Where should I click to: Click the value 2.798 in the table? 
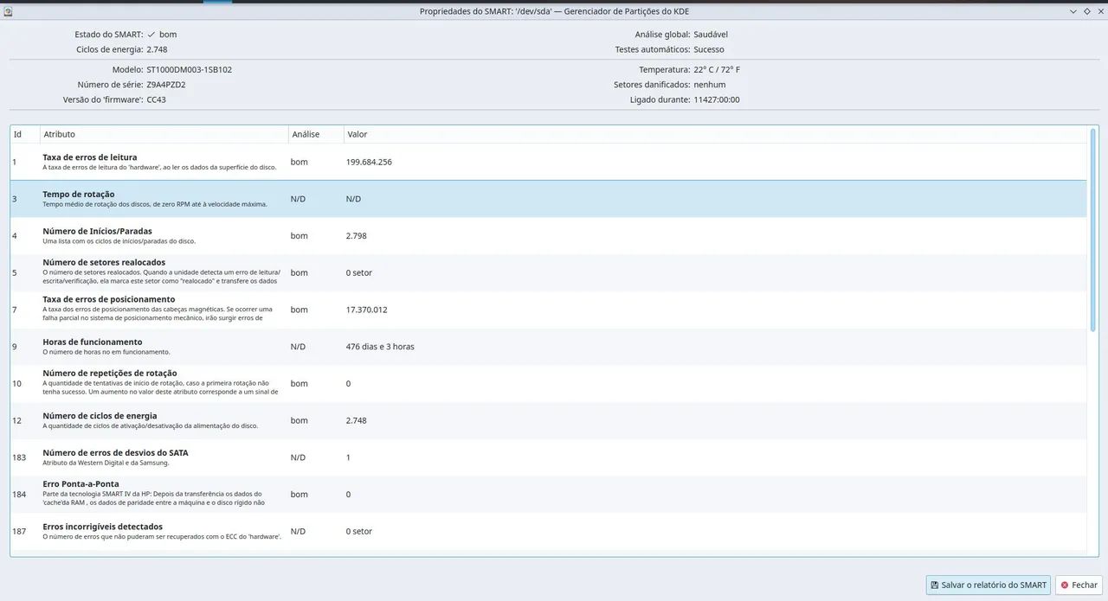coord(356,236)
